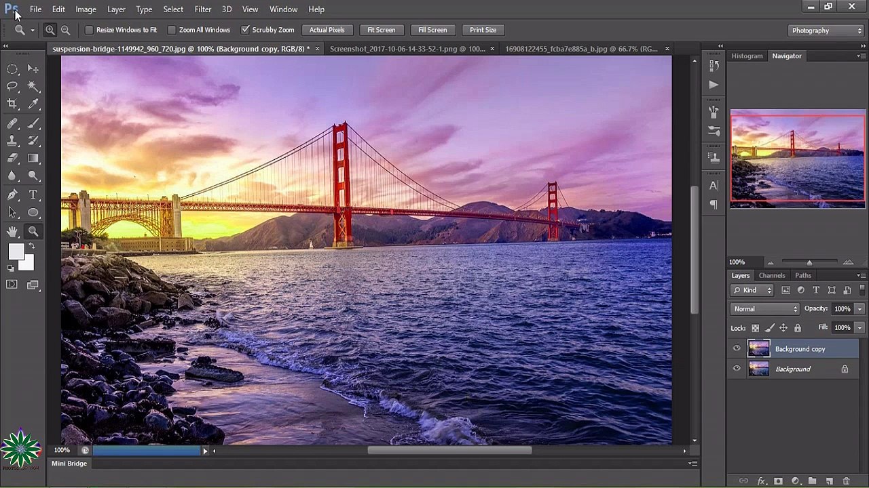Open the Layers panel flyout menu
This screenshot has height=488, width=869.
click(x=861, y=275)
